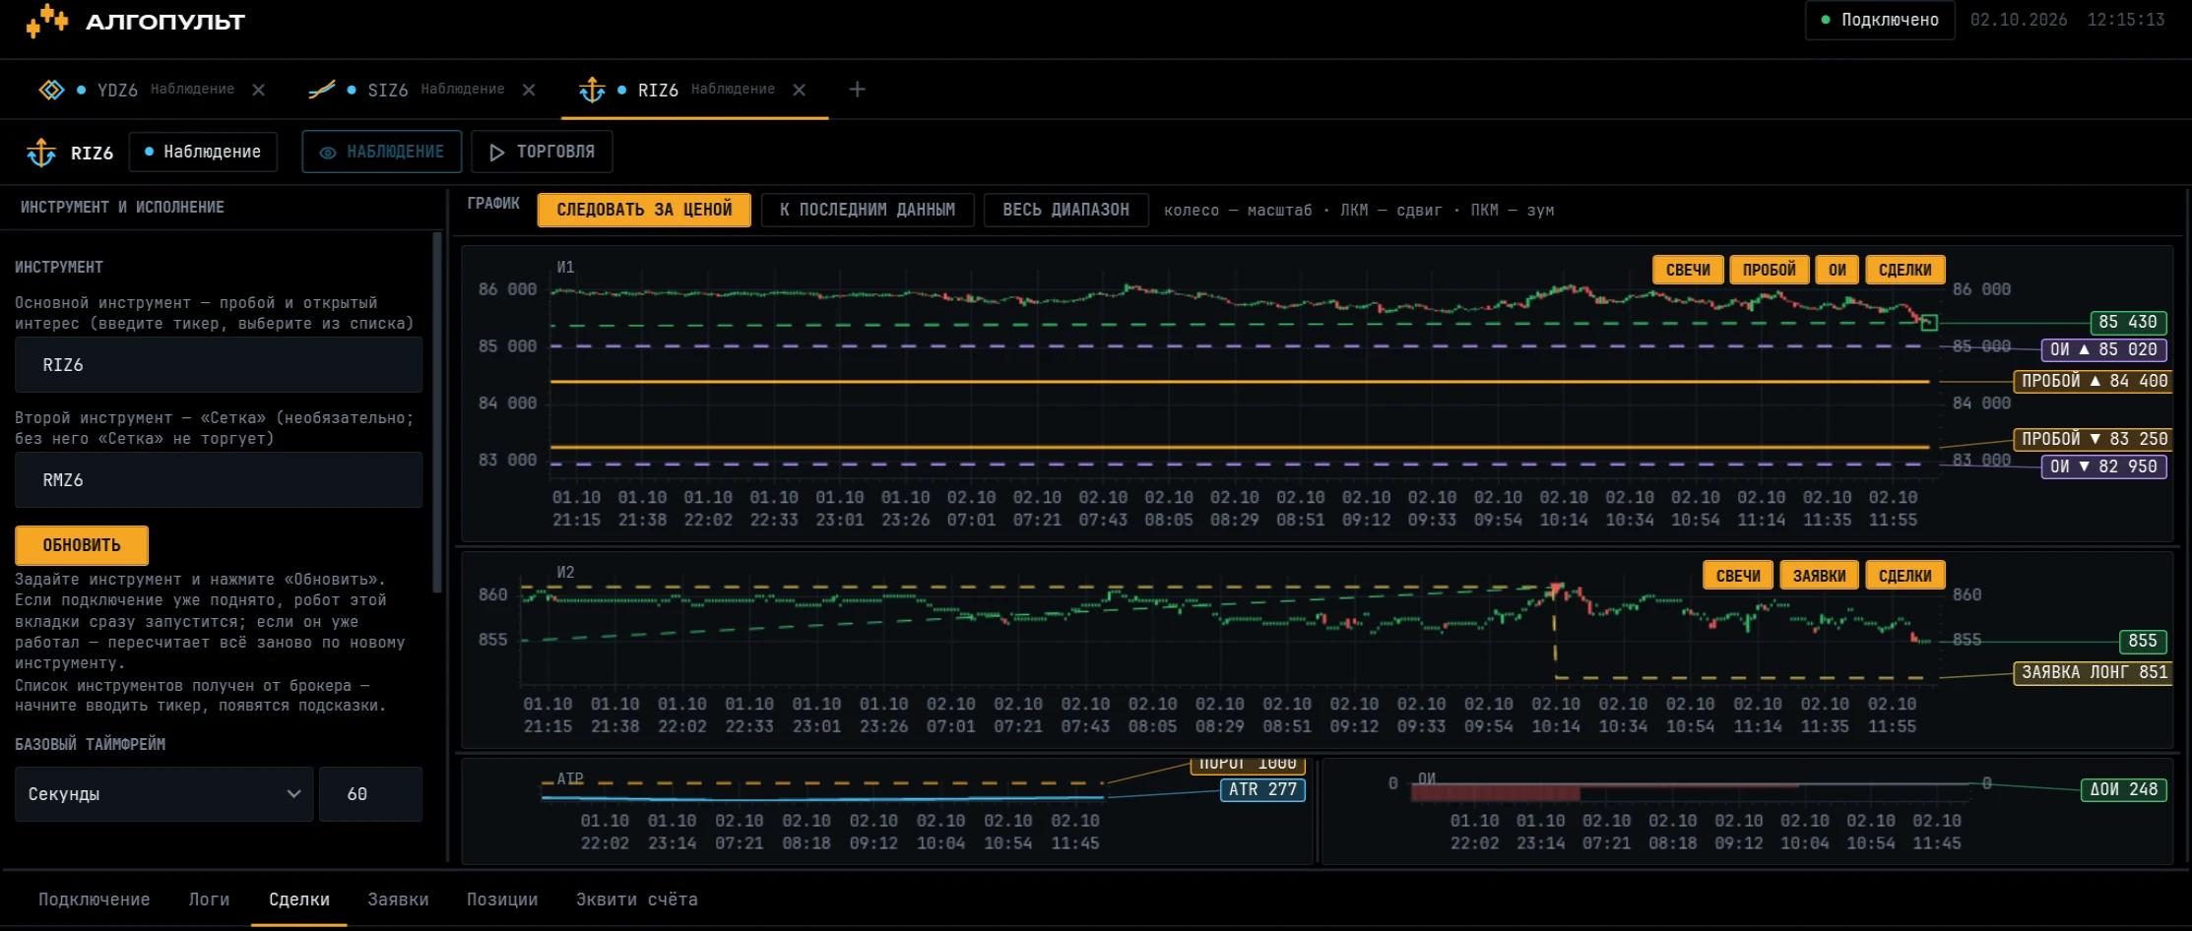
Task: Click the anchor icon beside RIZ6 header
Action: tap(41, 153)
